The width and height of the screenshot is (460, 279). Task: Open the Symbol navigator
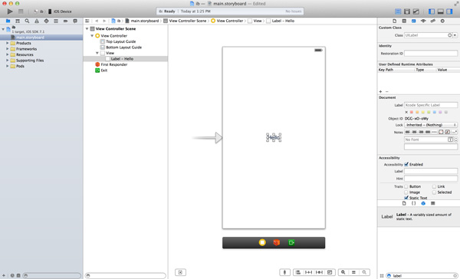(18, 21)
